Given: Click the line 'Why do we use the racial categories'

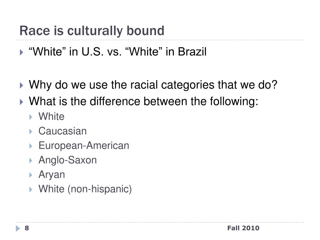Looking at the screenshot, I should [153, 85].
